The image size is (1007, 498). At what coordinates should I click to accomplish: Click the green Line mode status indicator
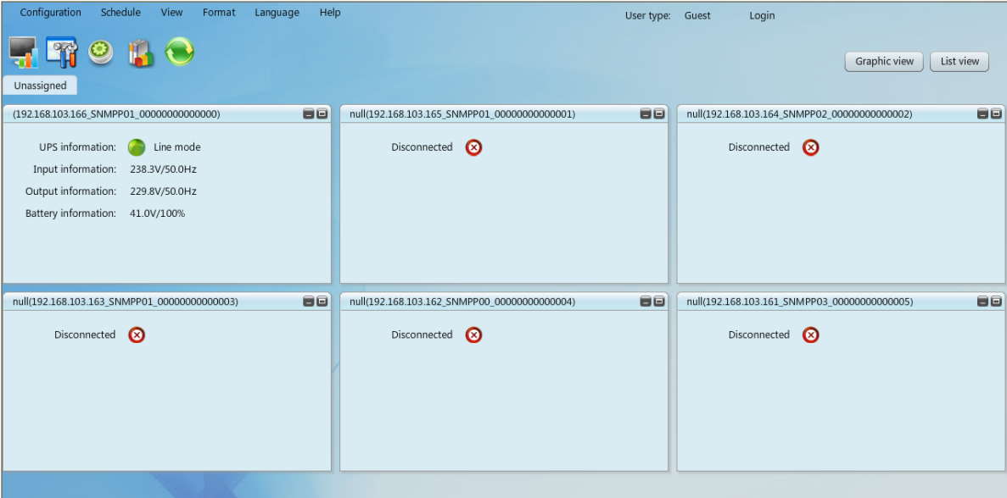click(137, 147)
